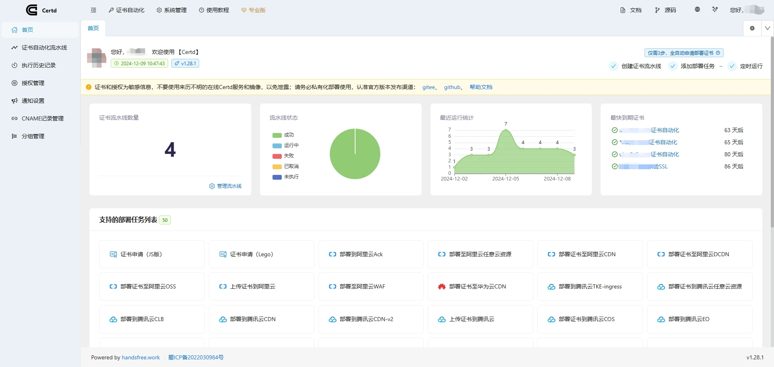This screenshot has height=367, width=774.
Task: Click Tencent cloud icon on 部署到腾讯云CDN
Action: (223, 319)
